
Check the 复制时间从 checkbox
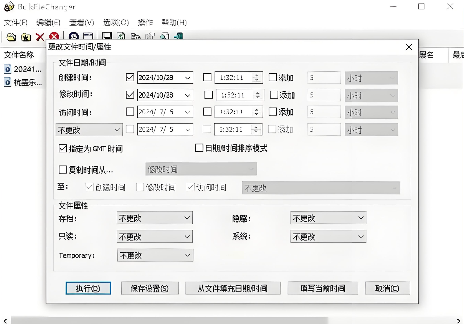pyautogui.click(x=63, y=170)
